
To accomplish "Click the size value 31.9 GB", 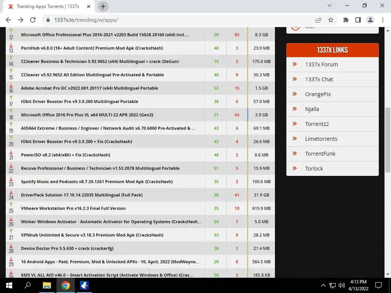I will (x=261, y=195).
